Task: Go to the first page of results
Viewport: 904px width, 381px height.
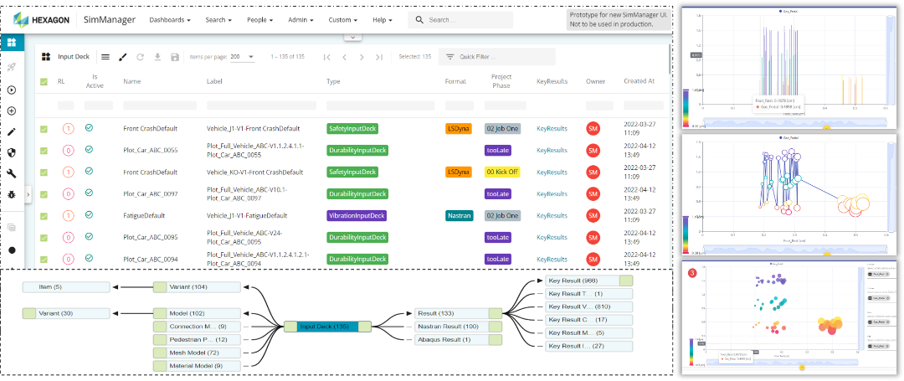Action: [327, 57]
